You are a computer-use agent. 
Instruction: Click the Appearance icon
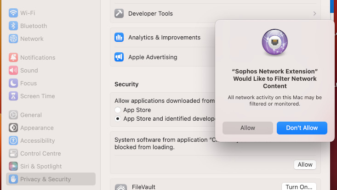click(13, 128)
